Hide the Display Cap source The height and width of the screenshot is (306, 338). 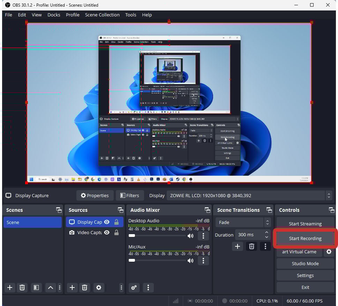coord(107,222)
